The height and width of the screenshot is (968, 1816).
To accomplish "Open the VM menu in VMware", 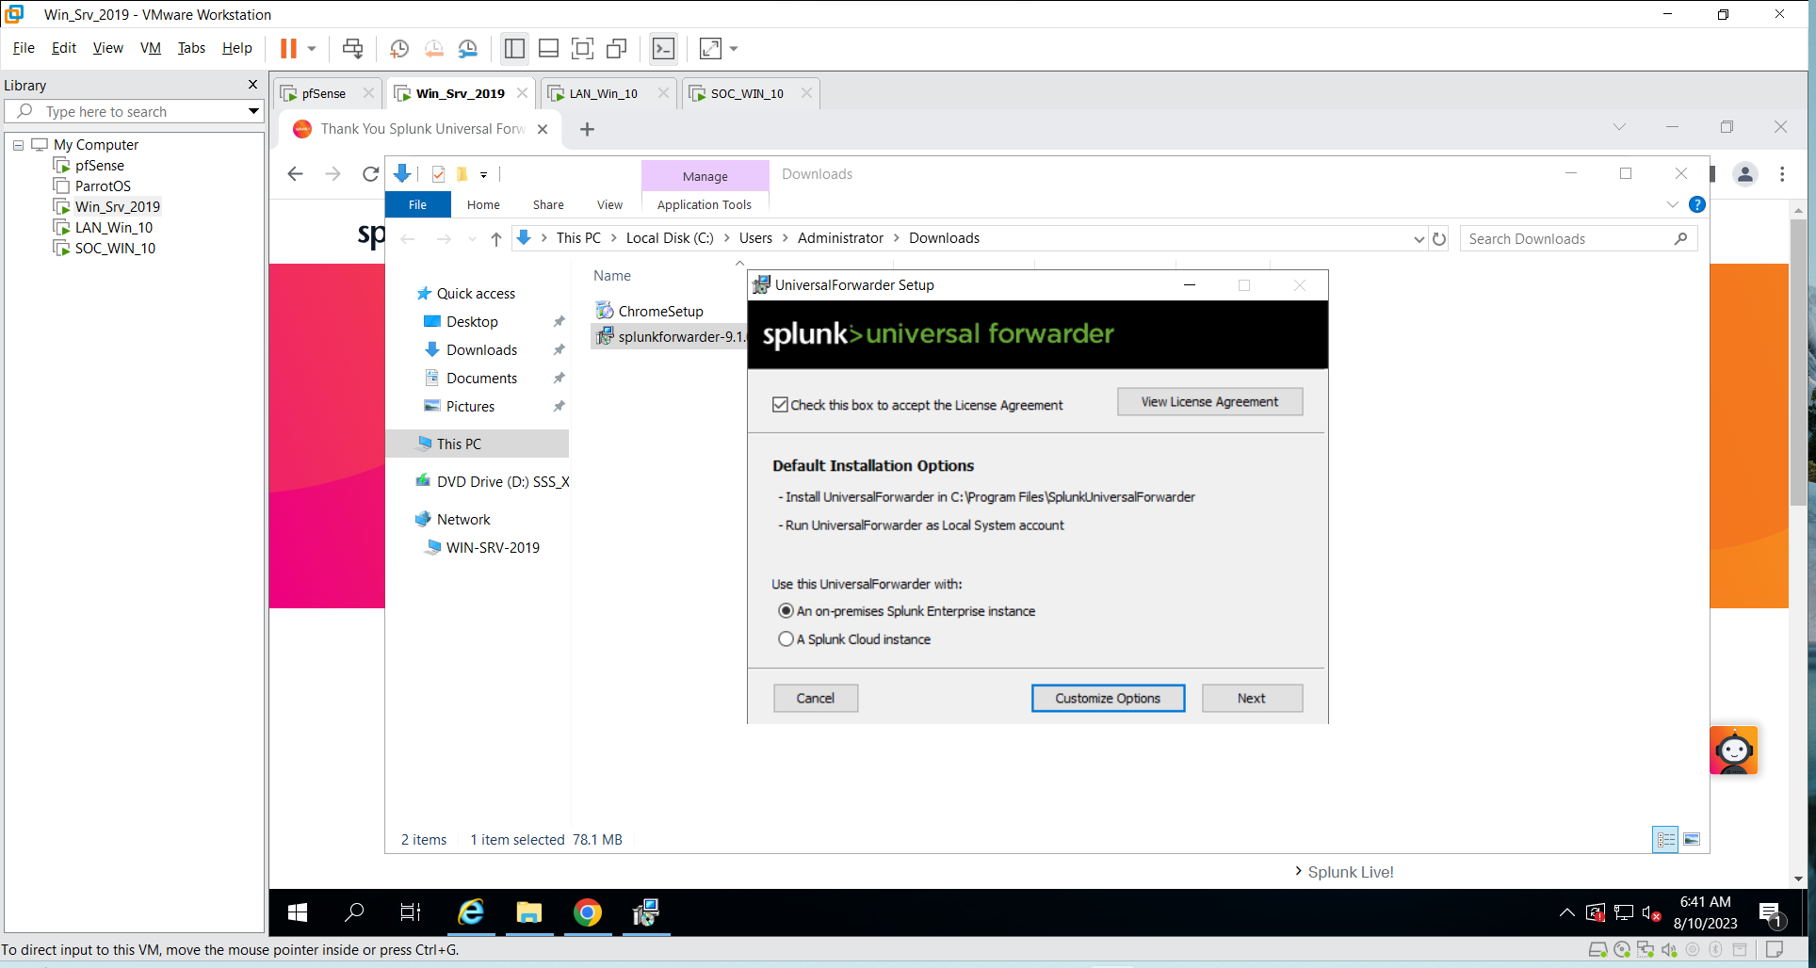I will click(x=151, y=48).
